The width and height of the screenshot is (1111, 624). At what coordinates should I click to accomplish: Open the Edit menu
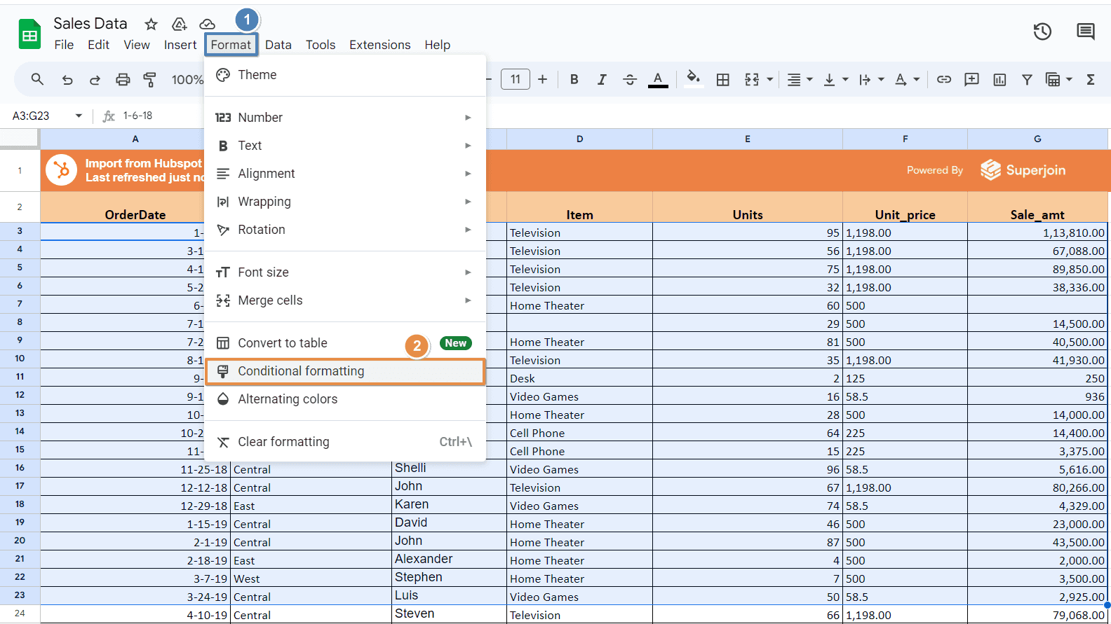click(98, 45)
